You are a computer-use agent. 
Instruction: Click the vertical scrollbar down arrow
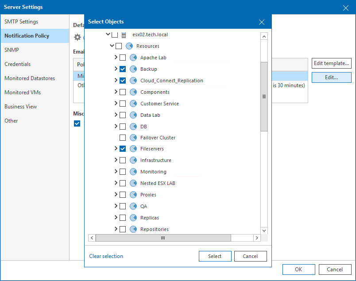click(264, 231)
